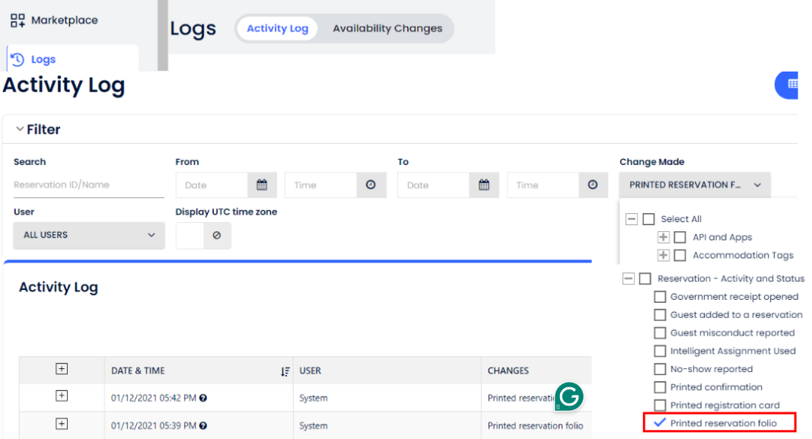812x439 pixels.
Task: Click the Marketplace sidebar icon
Action: coord(18,21)
